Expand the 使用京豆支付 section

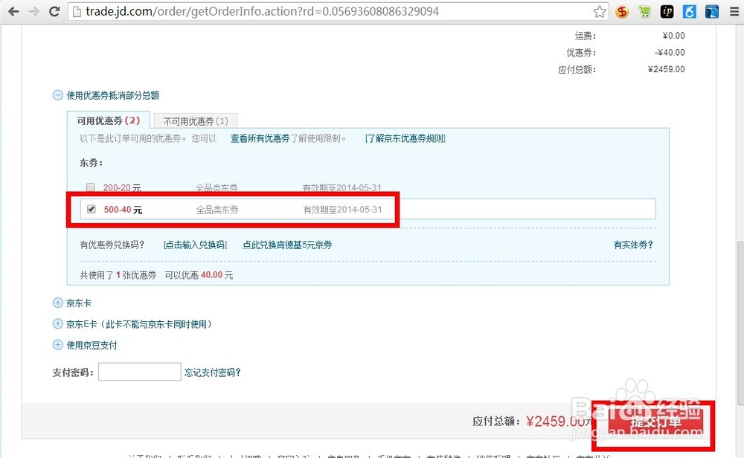pyautogui.click(x=57, y=344)
